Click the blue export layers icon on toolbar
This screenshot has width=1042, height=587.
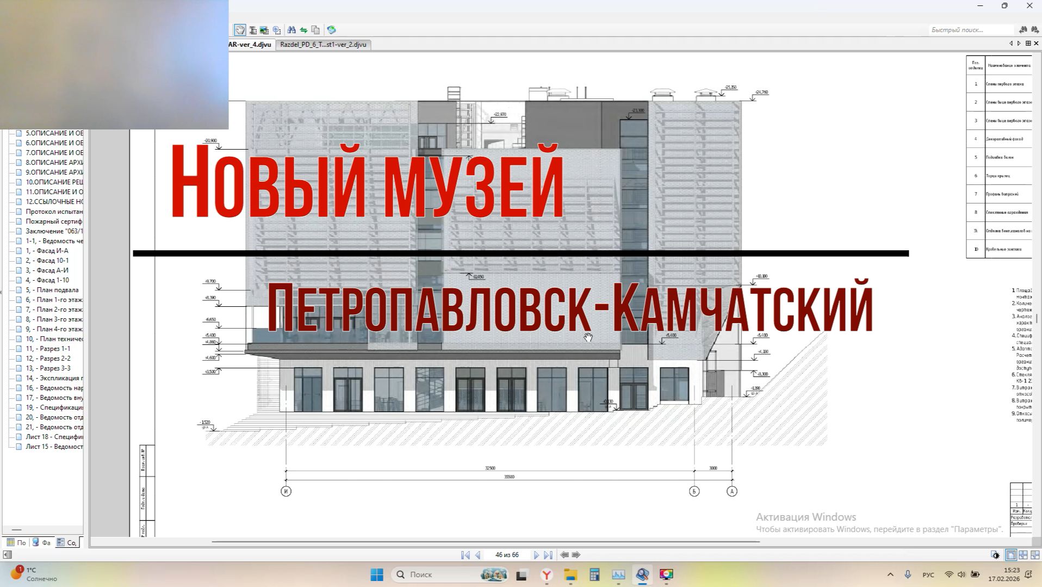click(331, 30)
